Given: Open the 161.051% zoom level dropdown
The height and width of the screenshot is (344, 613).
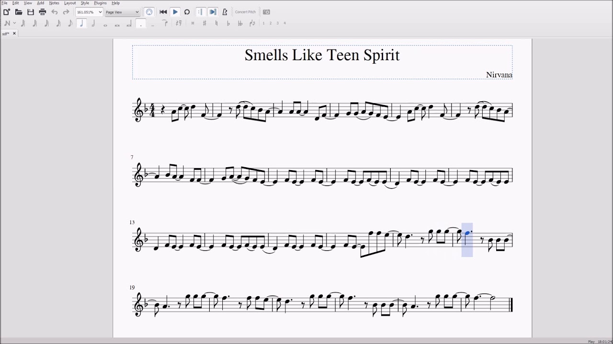Looking at the screenshot, I should pos(89,12).
